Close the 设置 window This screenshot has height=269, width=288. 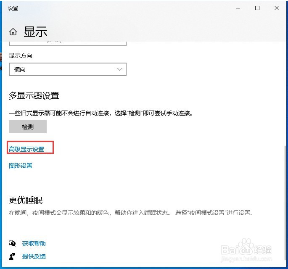click(277, 8)
